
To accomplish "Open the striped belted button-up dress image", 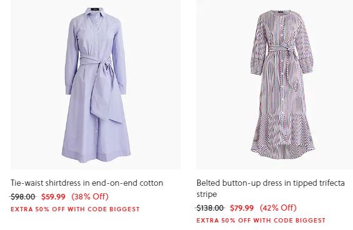I will 274,84.
